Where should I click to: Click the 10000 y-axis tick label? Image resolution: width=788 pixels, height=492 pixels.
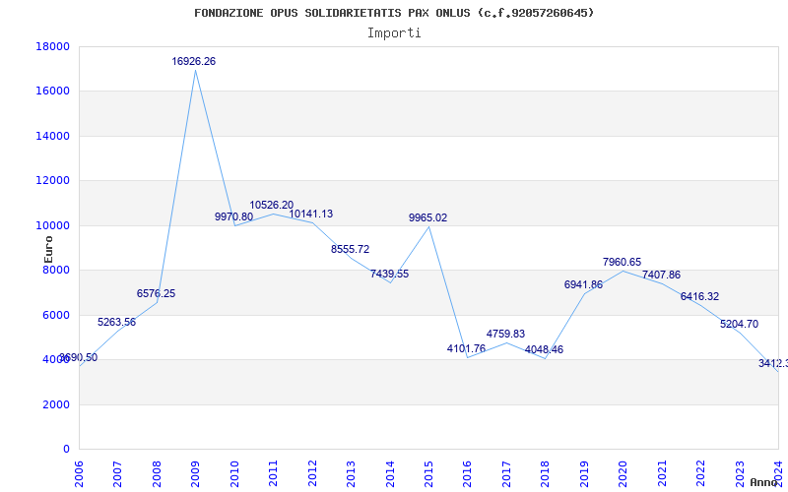coord(53,225)
